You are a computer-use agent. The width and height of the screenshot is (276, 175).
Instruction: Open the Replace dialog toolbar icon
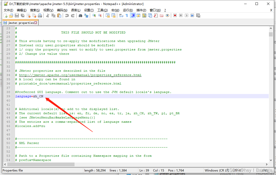pos(86,15)
